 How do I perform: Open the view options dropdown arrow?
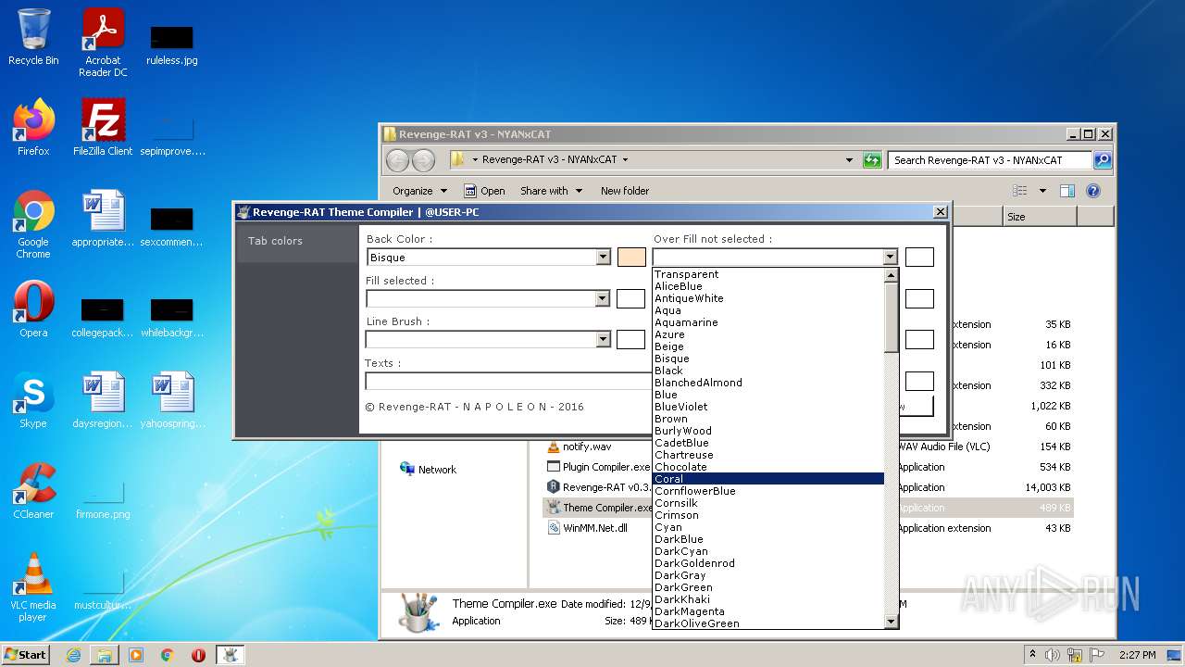tap(1042, 191)
